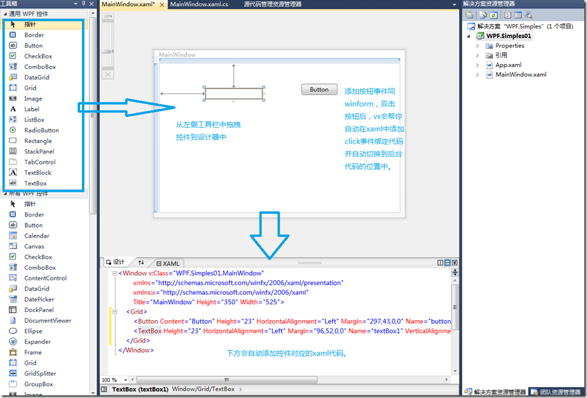Switch to the MainWindow.xaml.cs tab

[x=199, y=5]
